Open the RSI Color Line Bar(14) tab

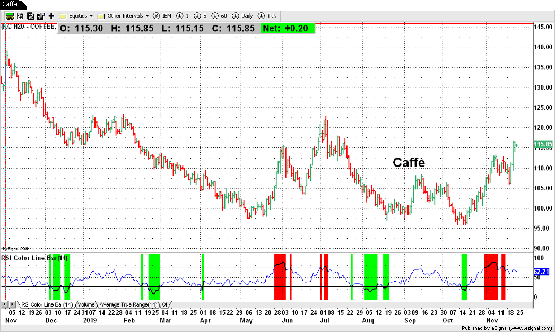coord(47,304)
